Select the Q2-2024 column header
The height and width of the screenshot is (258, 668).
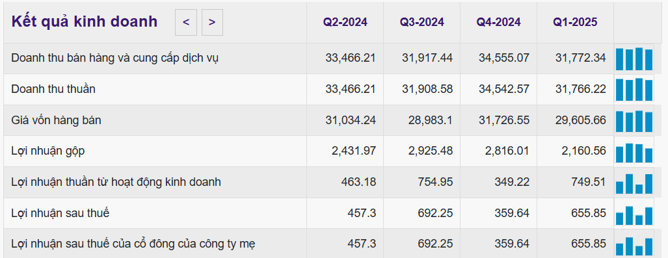[345, 22]
